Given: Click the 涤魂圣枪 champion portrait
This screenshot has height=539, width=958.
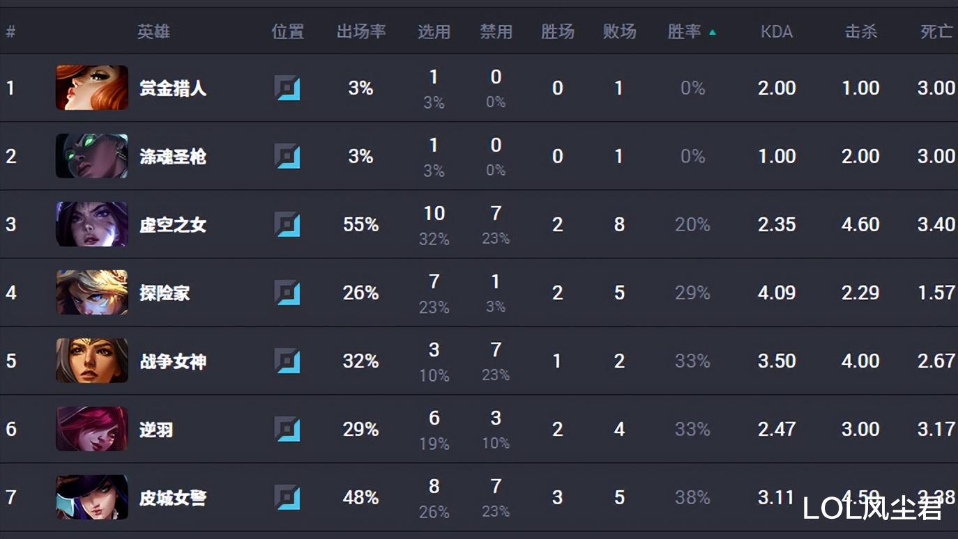Looking at the screenshot, I should (x=92, y=156).
